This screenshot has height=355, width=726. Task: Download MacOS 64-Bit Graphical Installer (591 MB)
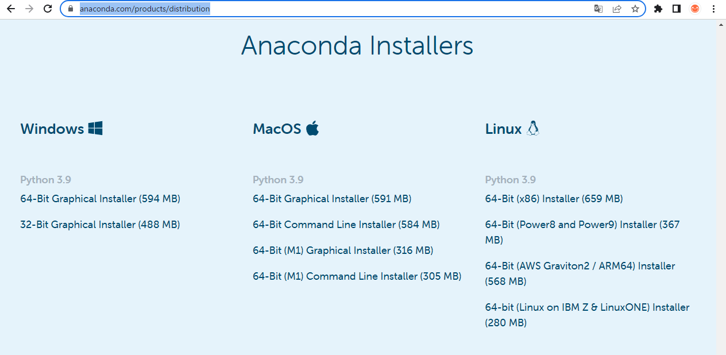point(332,199)
